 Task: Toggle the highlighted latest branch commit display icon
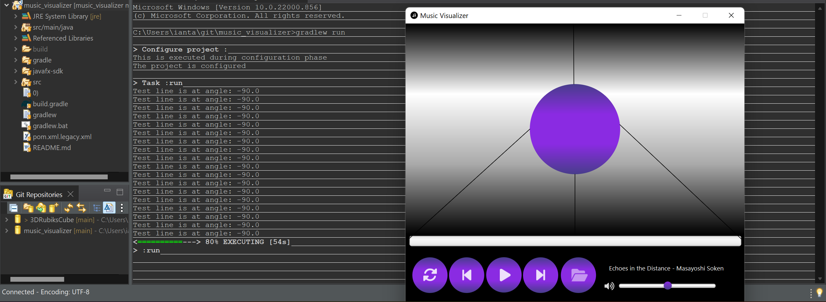[109, 208]
